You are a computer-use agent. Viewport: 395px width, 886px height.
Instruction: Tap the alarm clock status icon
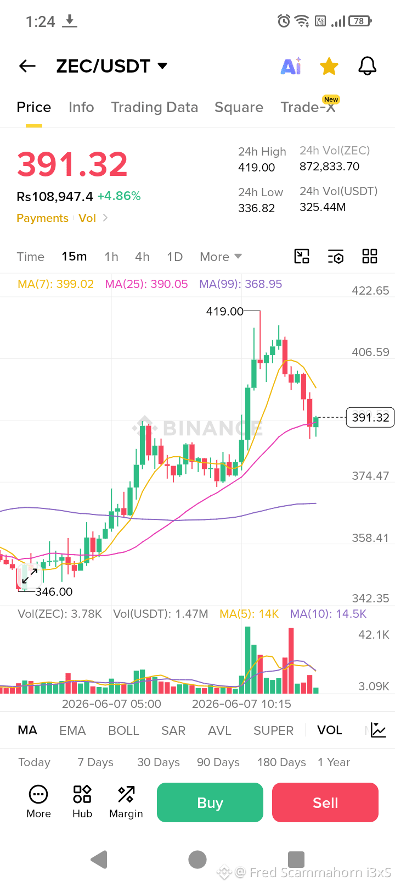284,21
